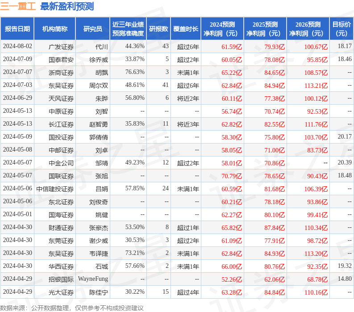This screenshot has width=354, height=312.
Task: Click the 2026 profit value 68.78亿
Action: pos(317,279)
